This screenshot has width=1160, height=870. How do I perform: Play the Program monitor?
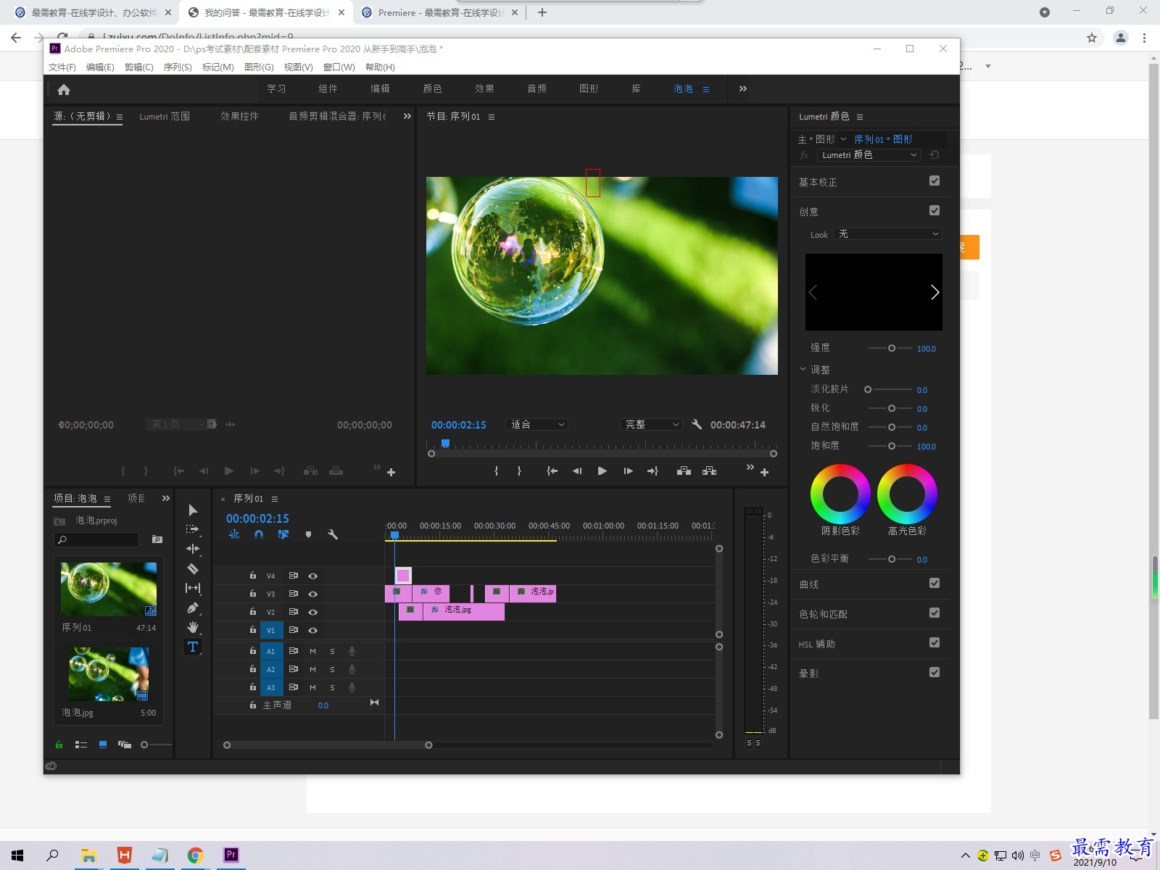pyautogui.click(x=602, y=471)
